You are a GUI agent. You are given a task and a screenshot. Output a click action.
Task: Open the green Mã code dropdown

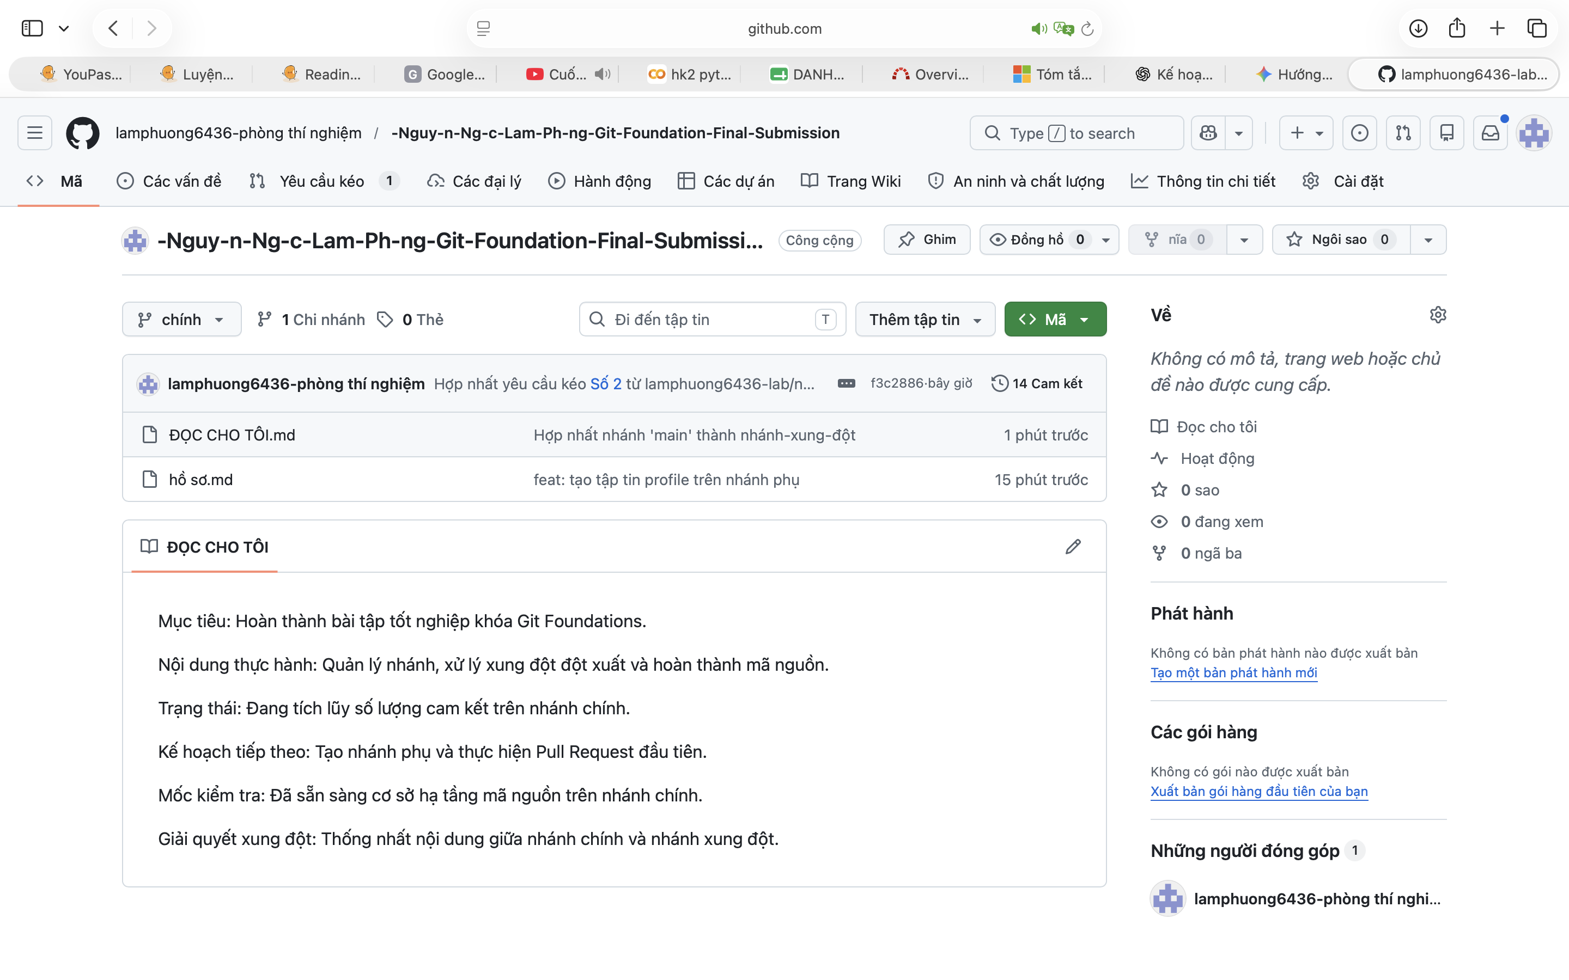[x=1055, y=320]
